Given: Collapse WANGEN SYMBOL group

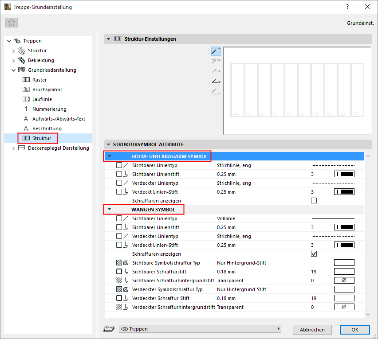Looking at the screenshot, I should [x=110, y=210].
